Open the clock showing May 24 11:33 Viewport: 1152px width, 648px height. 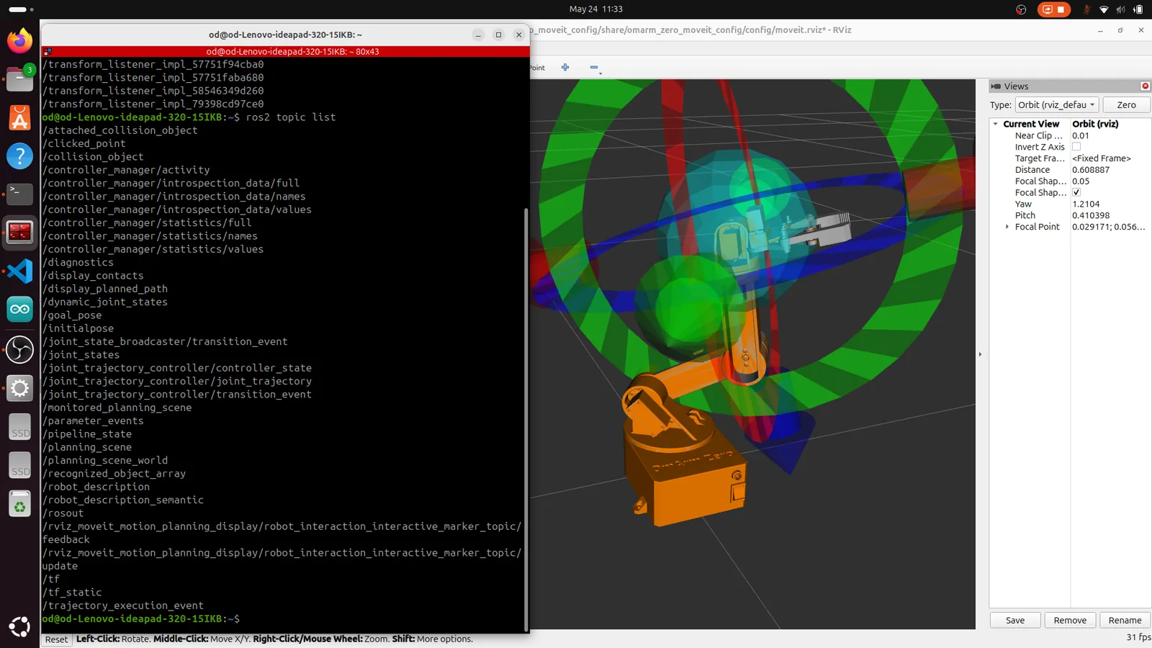click(595, 9)
